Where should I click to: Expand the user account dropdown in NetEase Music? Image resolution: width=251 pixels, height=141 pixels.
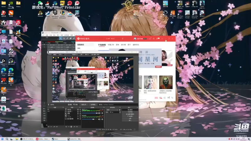coord(148,39)
